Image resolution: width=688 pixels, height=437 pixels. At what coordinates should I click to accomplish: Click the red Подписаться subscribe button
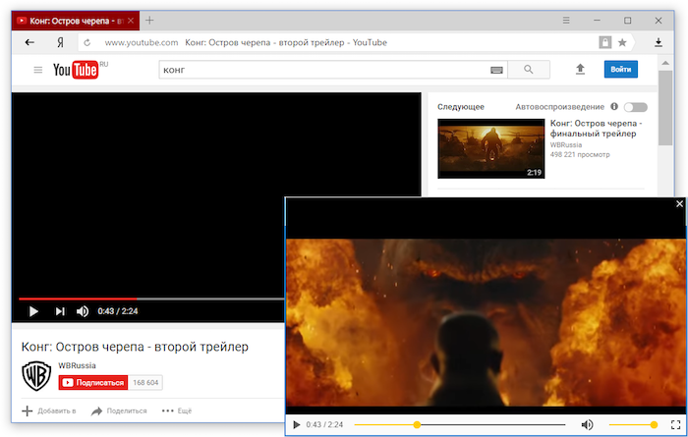[x=93, y=383]
